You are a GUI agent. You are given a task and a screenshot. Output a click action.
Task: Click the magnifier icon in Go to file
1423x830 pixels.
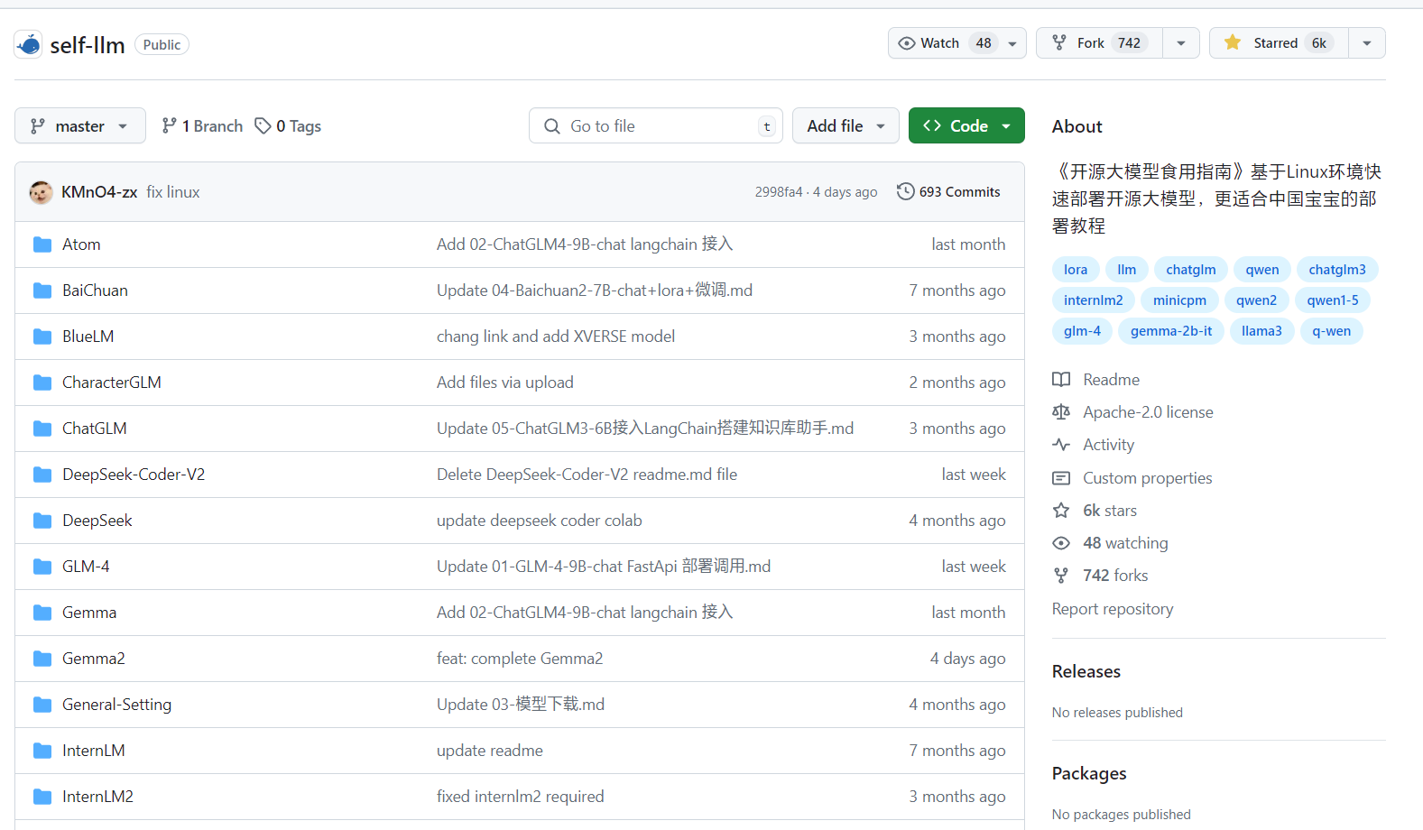click(552, 126)
